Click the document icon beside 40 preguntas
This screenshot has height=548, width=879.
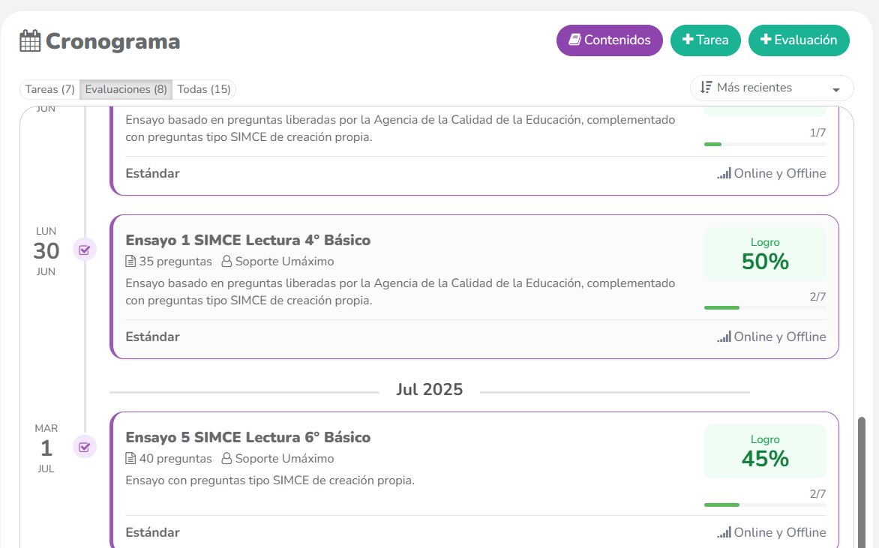coord(130,459)
